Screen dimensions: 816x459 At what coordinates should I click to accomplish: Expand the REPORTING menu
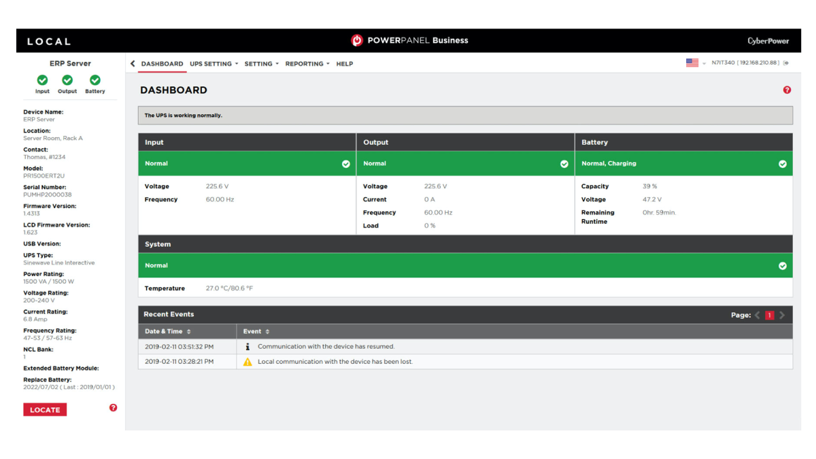pos(303,63)
